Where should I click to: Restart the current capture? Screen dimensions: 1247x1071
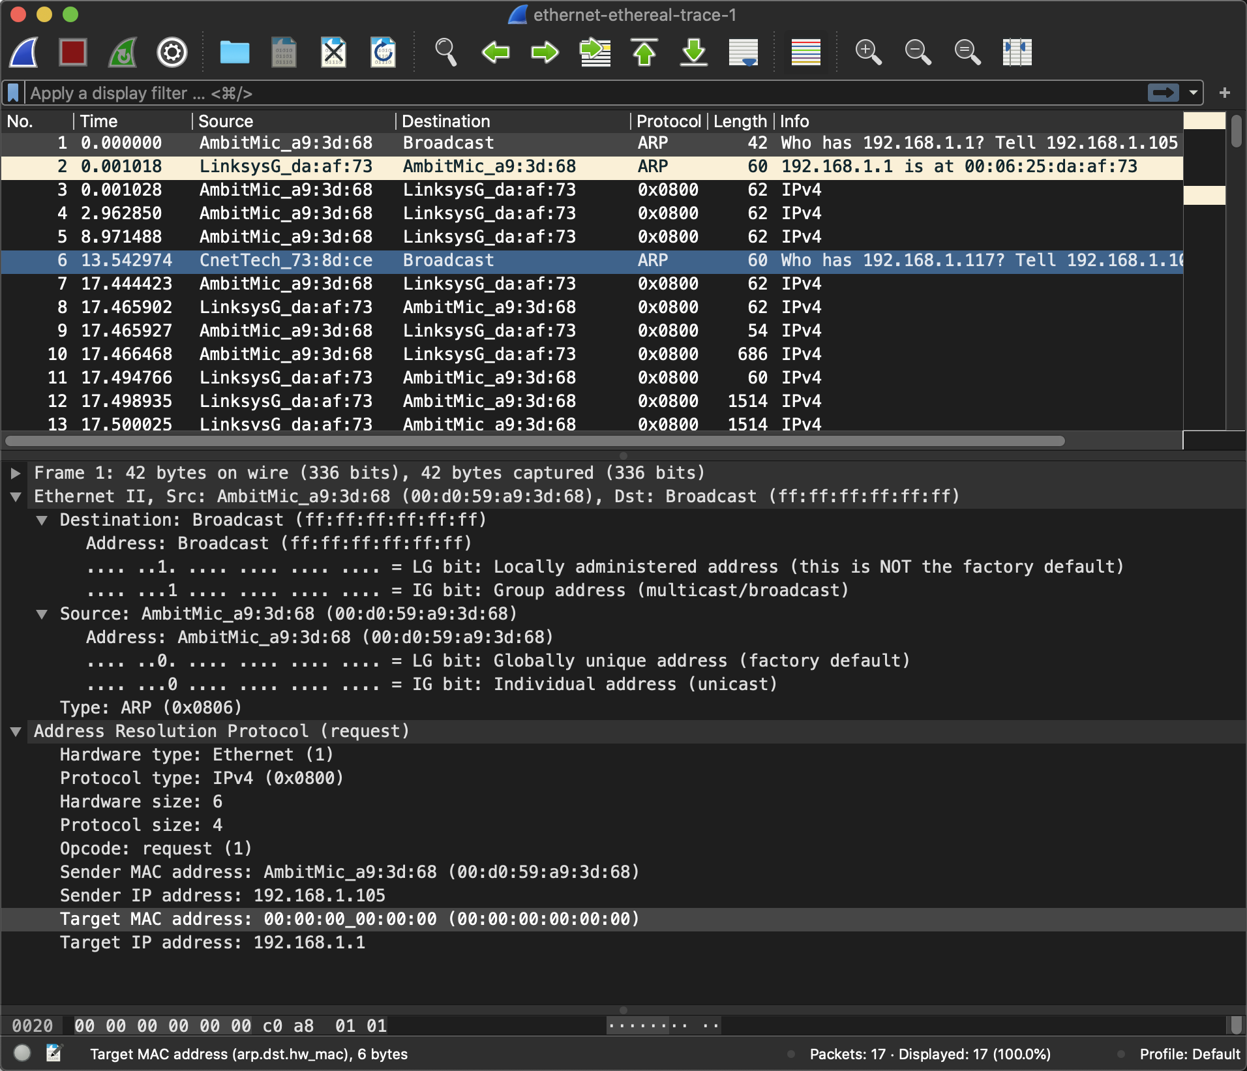[x=123, y=52]
